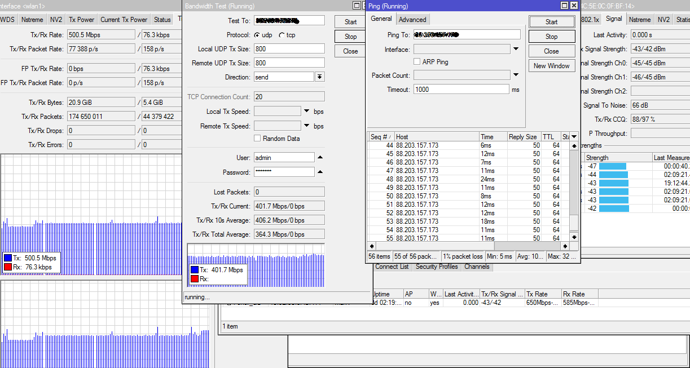Open the Direction dropdown

(319, 77)
